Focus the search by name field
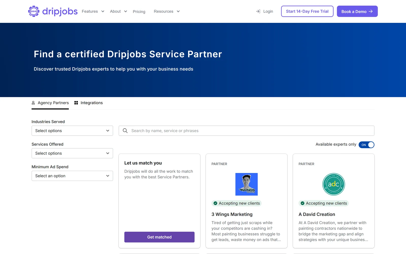Screen dimensions: 406x254 click(x=246, y=131)
